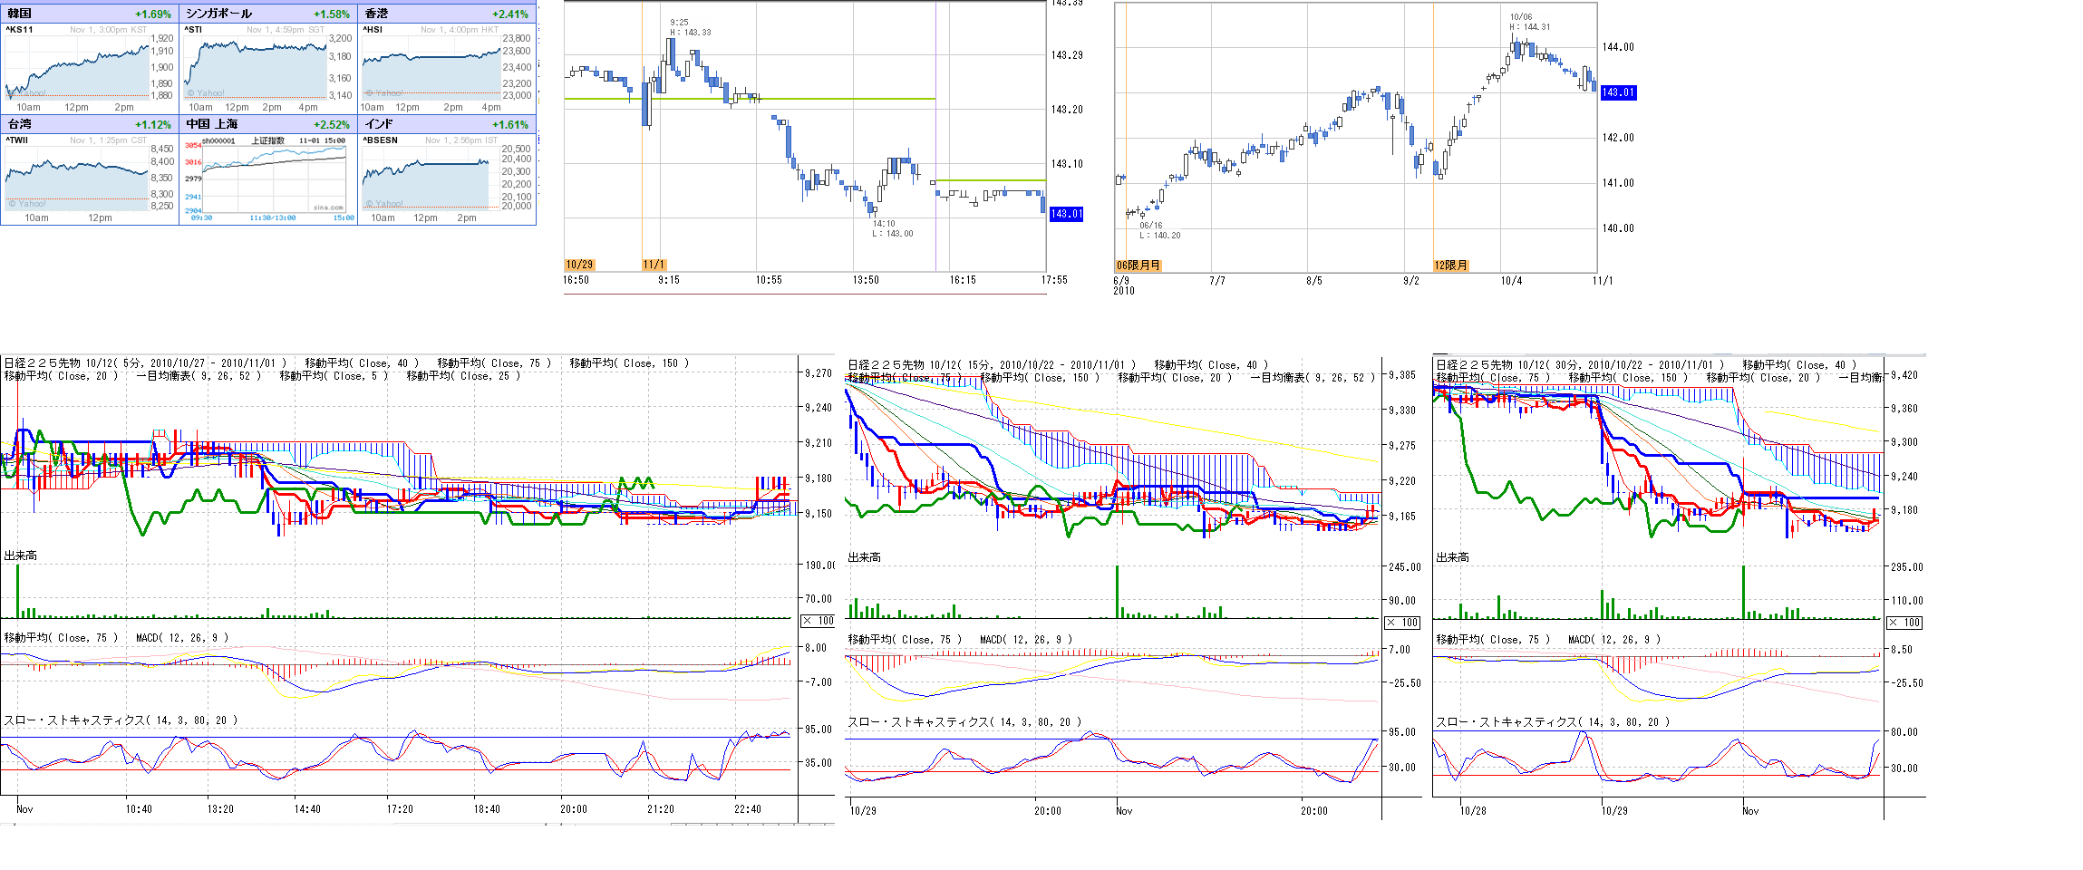Click the 韓国 market header

click(x=20, y=14)
